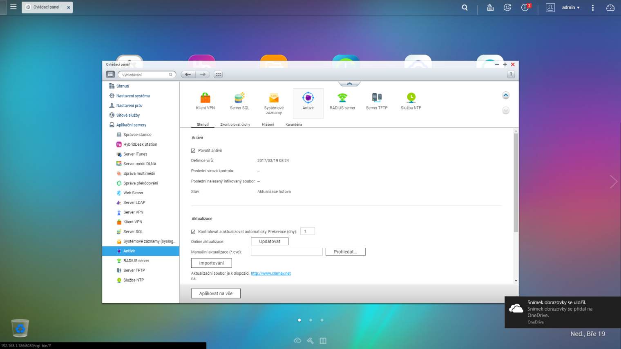
Task: Click the cloud icon at bottom of desktop
Action: (x=297, y=340)
